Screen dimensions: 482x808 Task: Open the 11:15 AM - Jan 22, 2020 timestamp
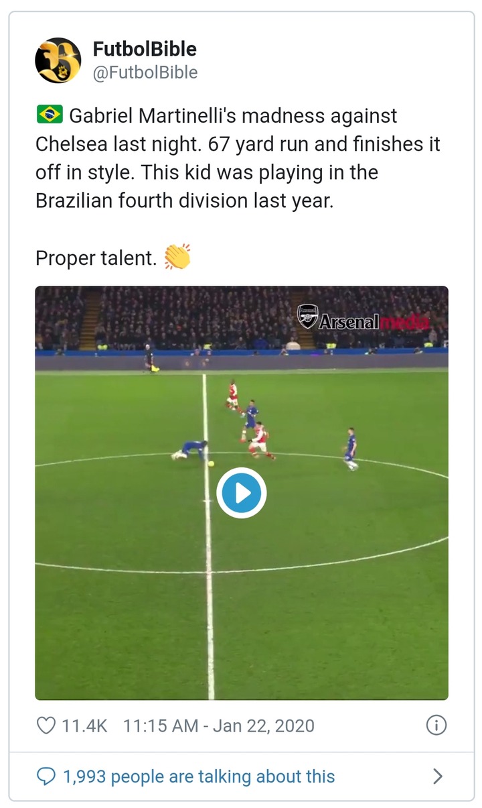pos(219,725)
